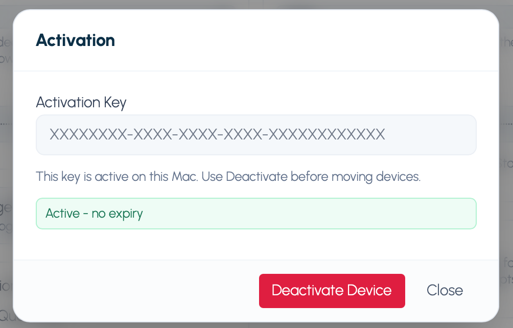Screen dimensions: 513x328
Task: Close the Activation dialog via Close
Action: [444, 290]
